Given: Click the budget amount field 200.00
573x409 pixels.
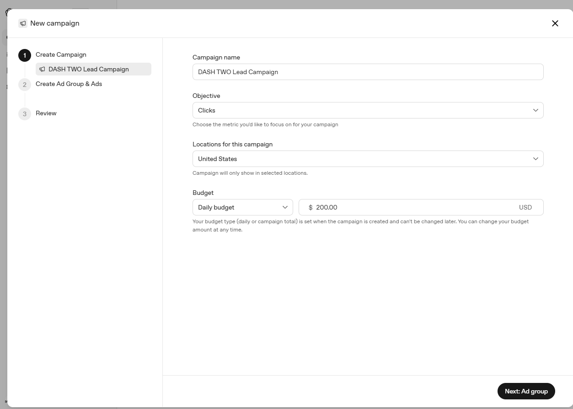Looking at the screenshot, I should [x=421, y=207].
